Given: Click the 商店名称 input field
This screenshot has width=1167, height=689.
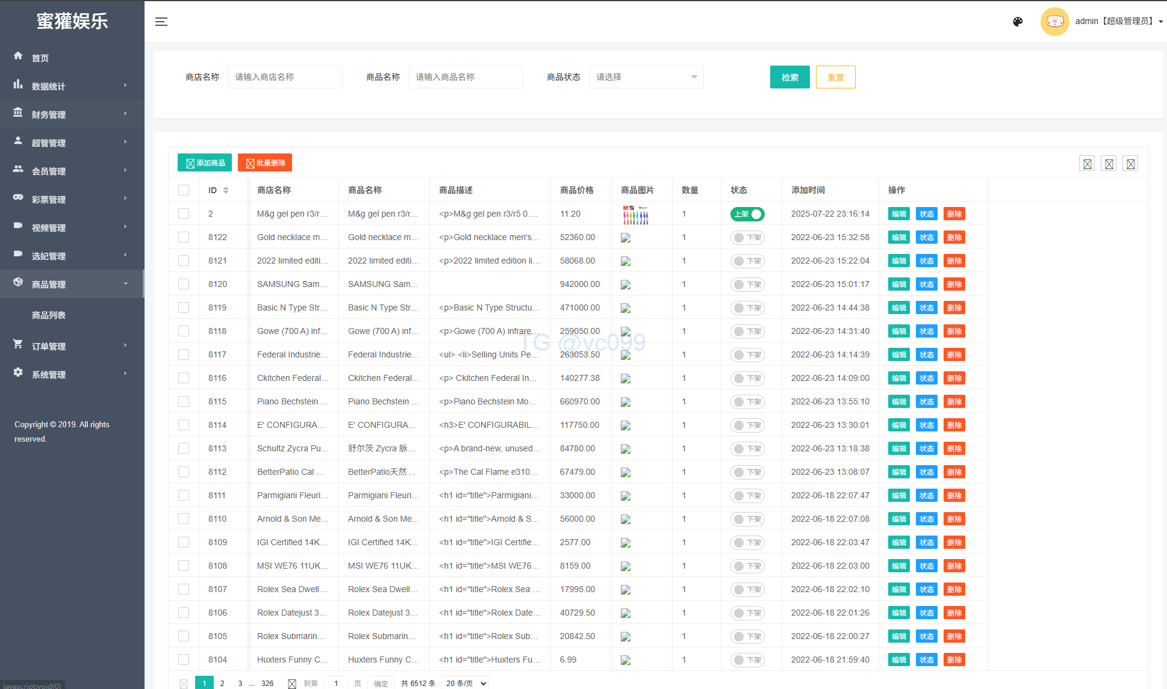Looking at the screenshot, I should 285,77.
